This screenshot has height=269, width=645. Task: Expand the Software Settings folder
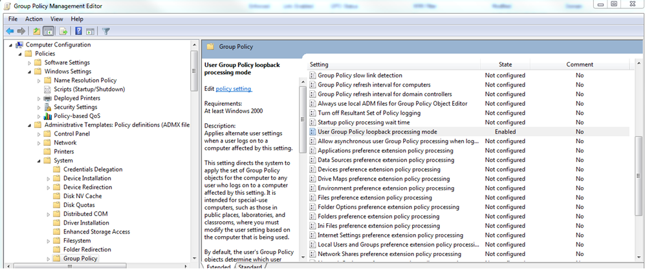(x=29, y=63)
